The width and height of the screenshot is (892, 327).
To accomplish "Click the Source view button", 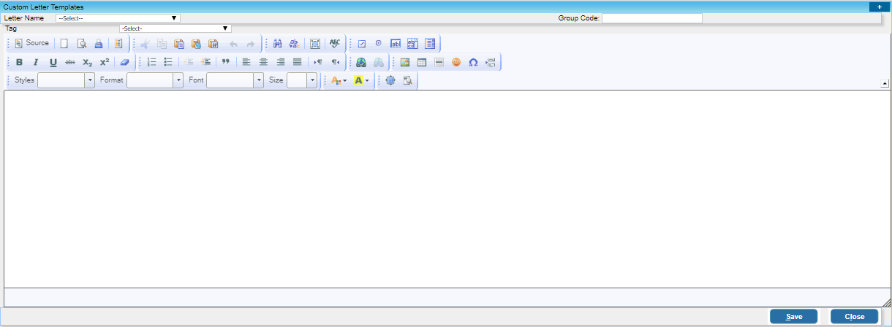I will [x=31, y=44].
